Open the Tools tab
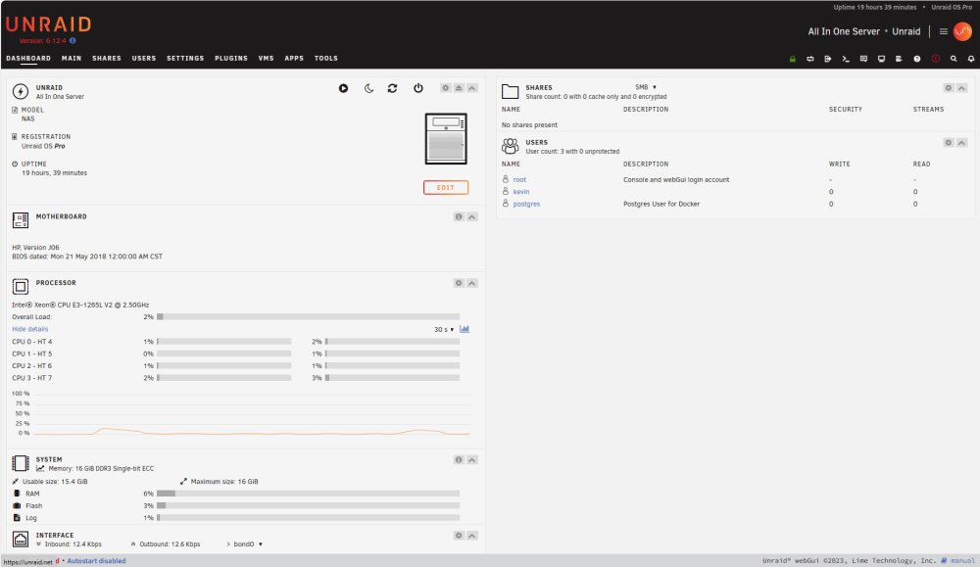 [325, 58]
